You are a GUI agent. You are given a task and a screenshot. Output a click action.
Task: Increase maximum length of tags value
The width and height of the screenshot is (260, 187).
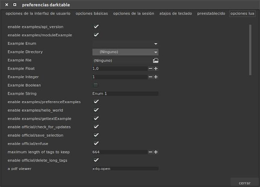tap(156, 152)
